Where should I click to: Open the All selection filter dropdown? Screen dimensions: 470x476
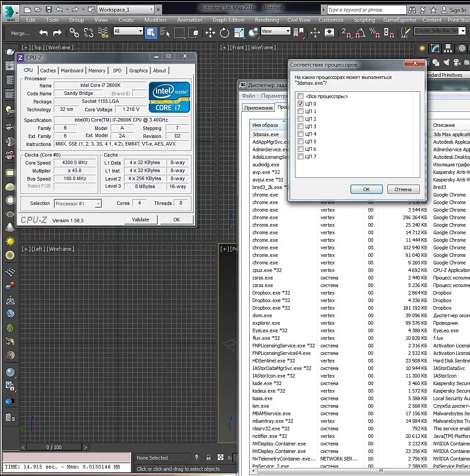128,31
